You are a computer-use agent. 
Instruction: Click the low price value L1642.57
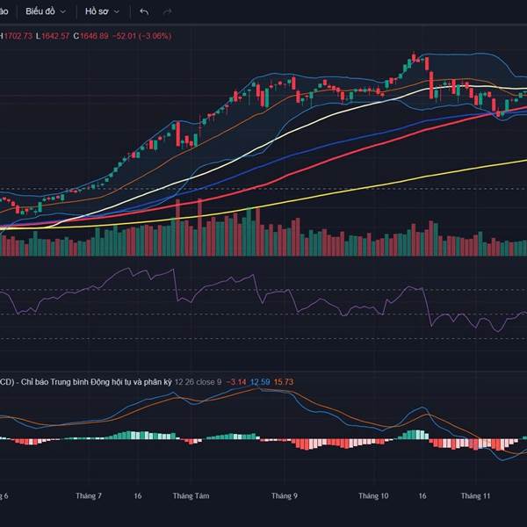(x=53, y=36)
